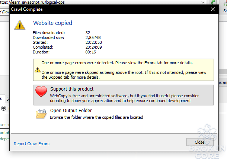Viewport: 227px width, 160px height.
Task: Click the Website copied heading
Action: (x=53, y=23)
